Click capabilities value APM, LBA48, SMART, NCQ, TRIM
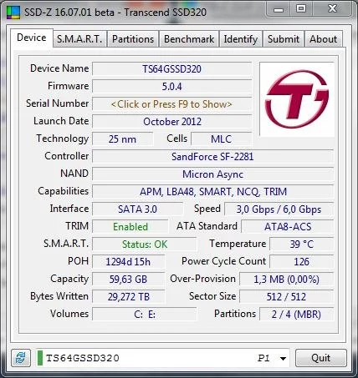The height and width of the screenshot is (378, 358). click(x=212, y=192)
